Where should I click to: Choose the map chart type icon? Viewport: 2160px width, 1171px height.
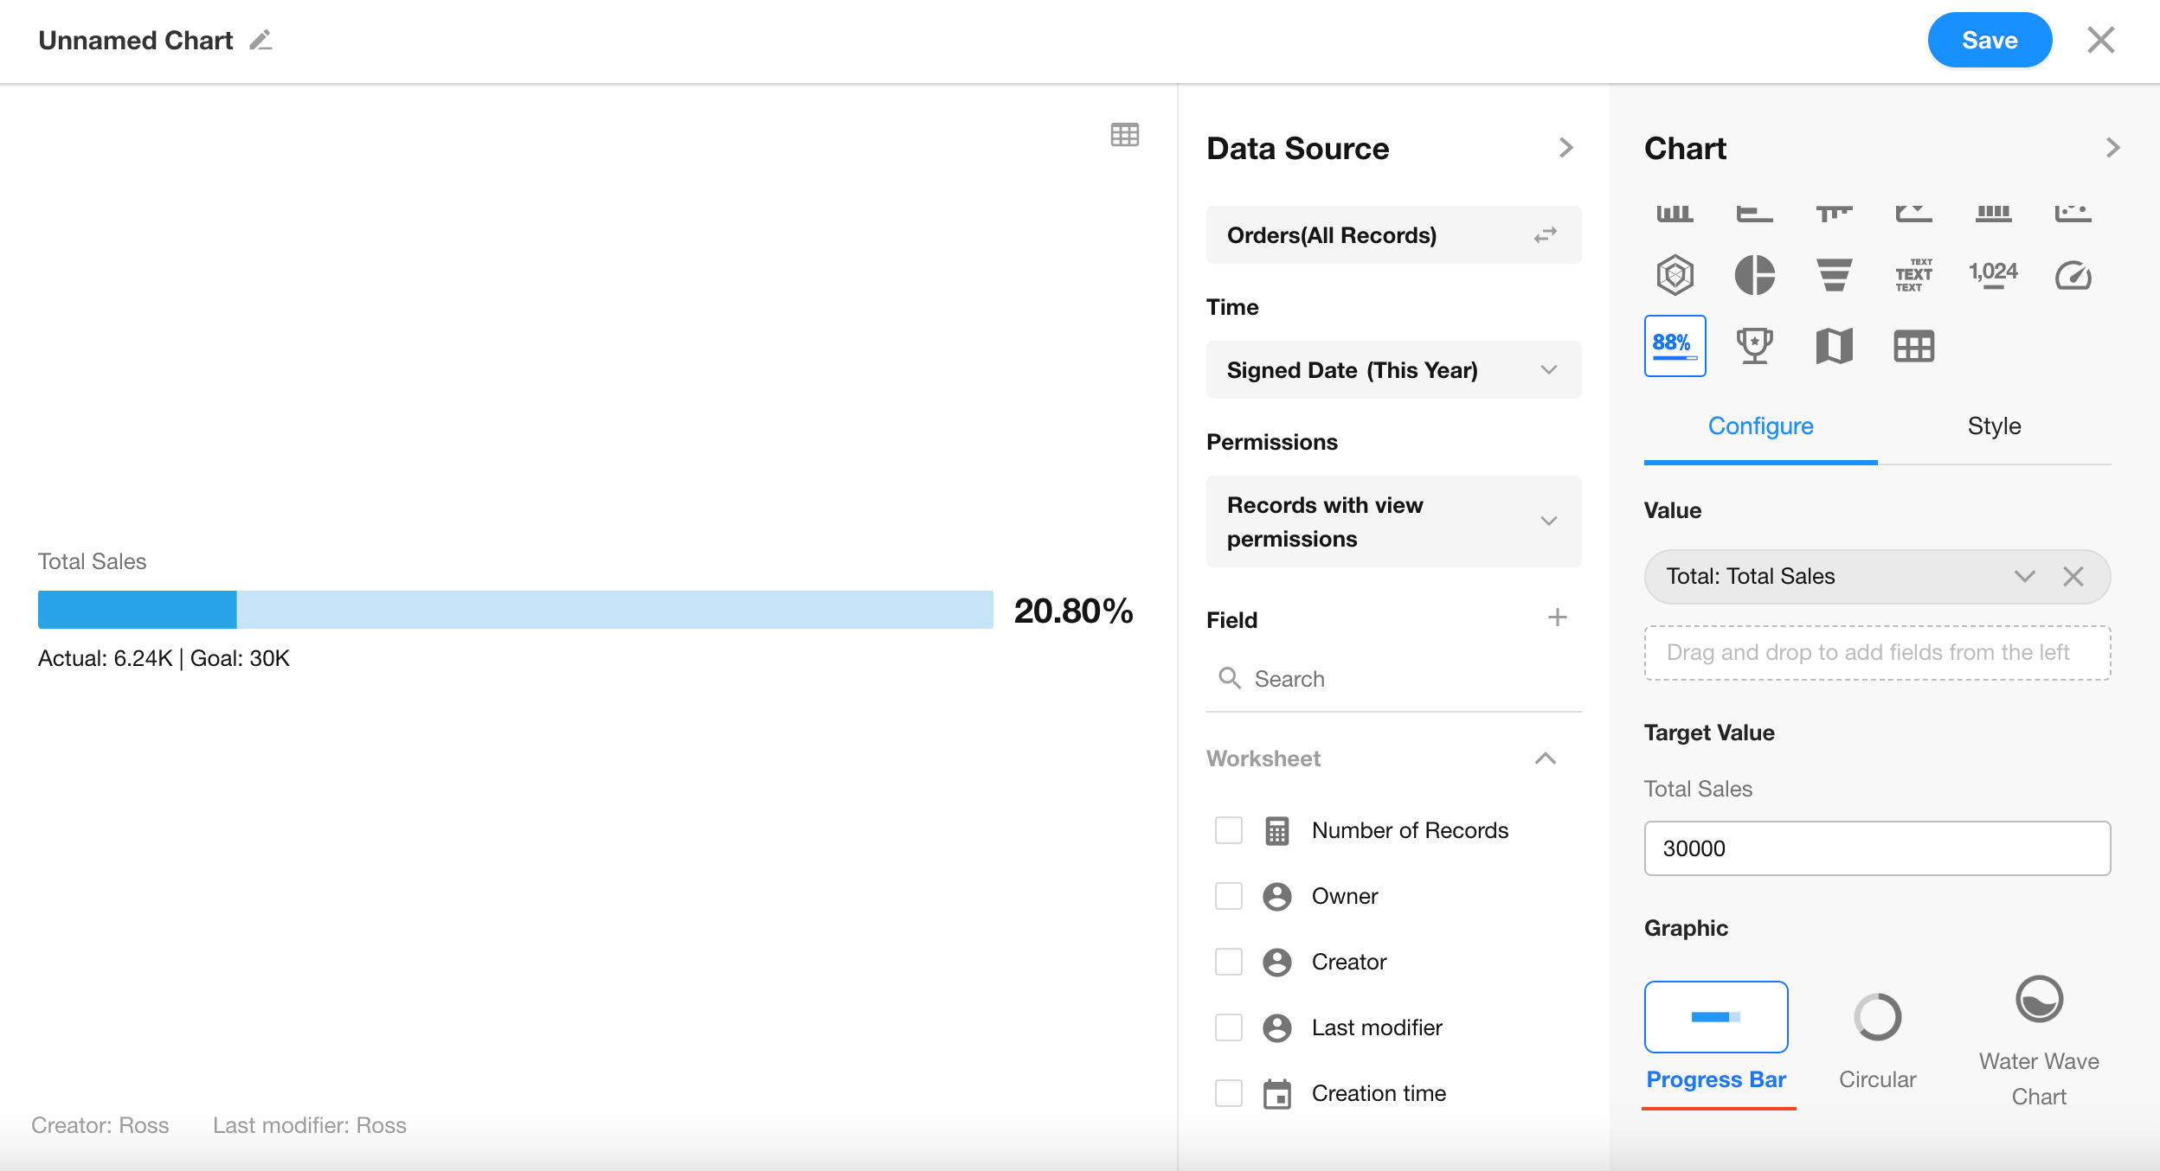(x=1834, y=346)
